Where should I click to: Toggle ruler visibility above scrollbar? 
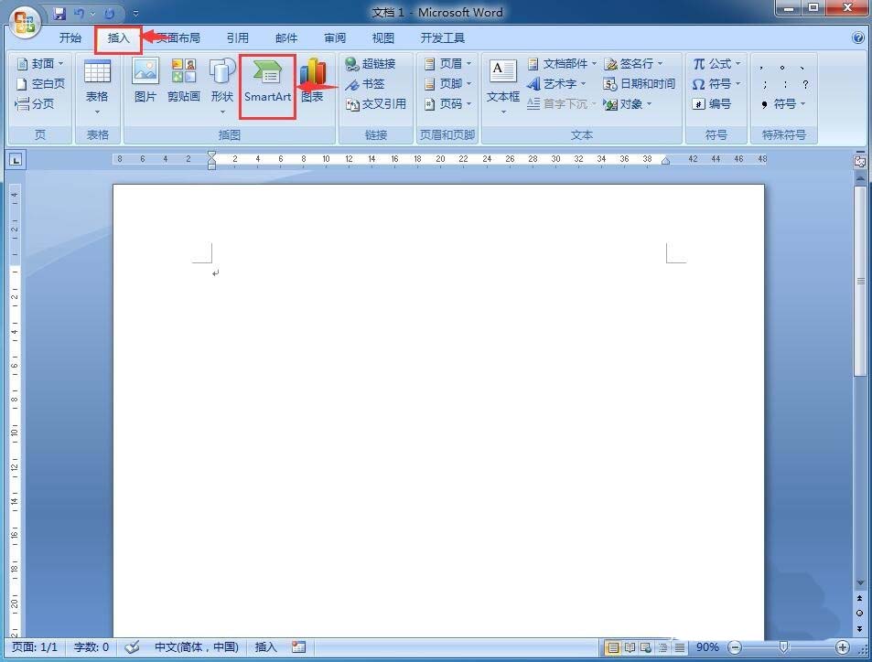860,161
